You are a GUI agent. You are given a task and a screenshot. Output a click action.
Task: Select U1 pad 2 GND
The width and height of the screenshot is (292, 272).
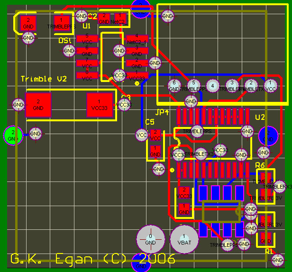pos(137,63)
